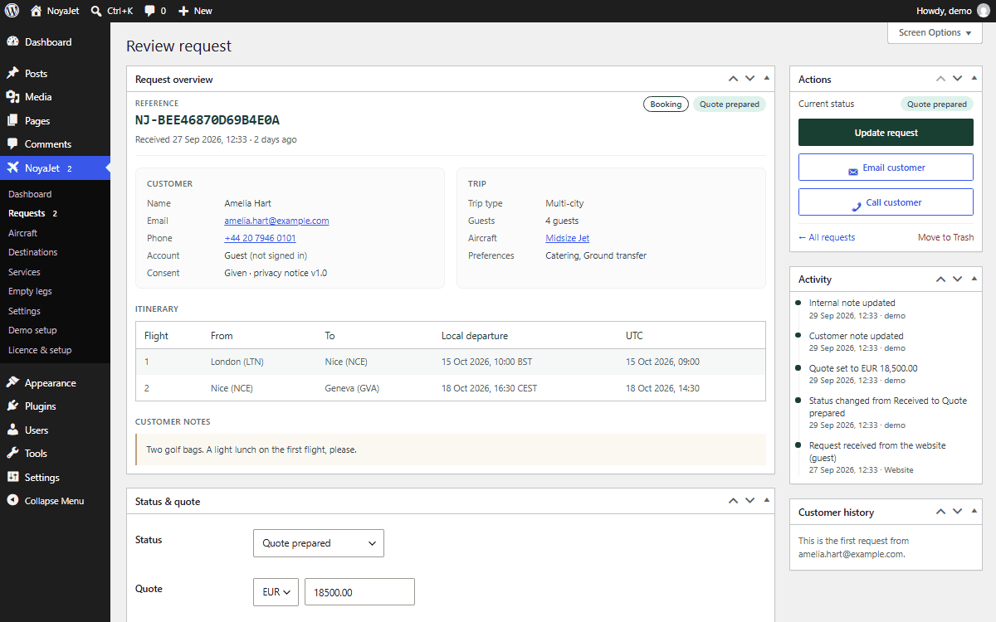Open the Status dropdown showing Quote prepared
Viewport: 996px width, 622px height.
(319, 543)
